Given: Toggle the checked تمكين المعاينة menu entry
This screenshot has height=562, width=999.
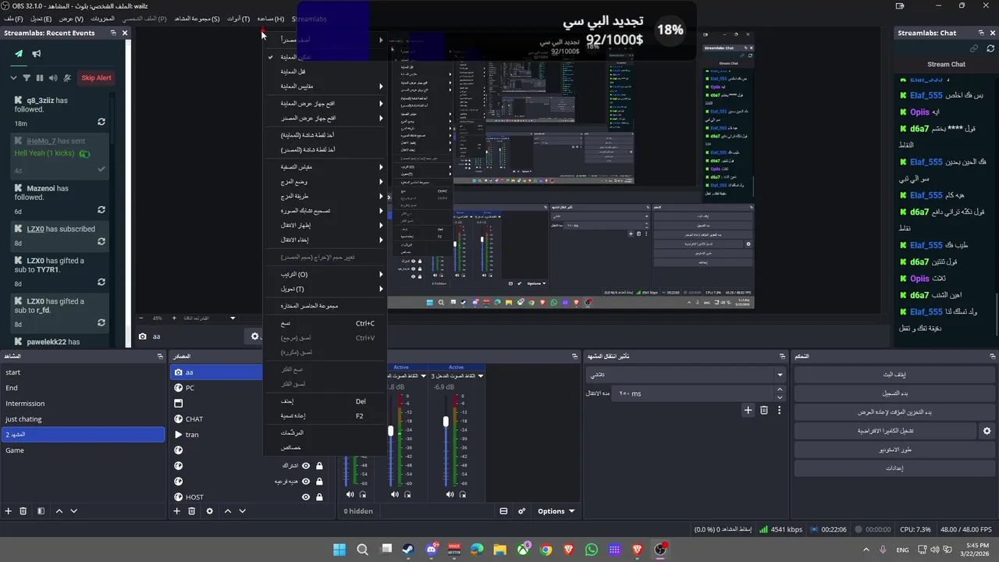Looking at the screenshot, I should tap(325, 57).
